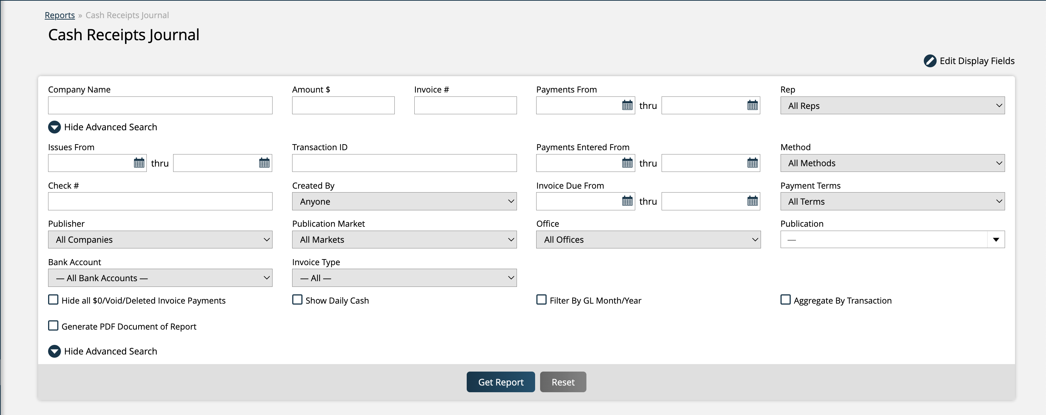Follow the Reports breadcrumb link
The height and width of the screenshot is (415, 1046).
(x=60, y=15)
